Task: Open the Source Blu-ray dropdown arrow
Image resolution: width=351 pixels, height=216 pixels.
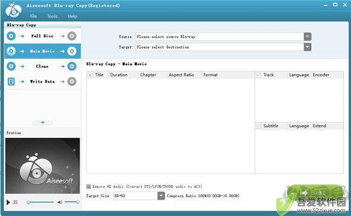Action: (x=307, y=36)
